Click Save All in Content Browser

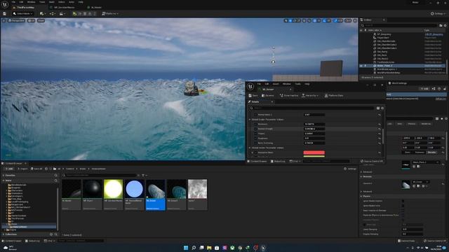tap(36, 169)
